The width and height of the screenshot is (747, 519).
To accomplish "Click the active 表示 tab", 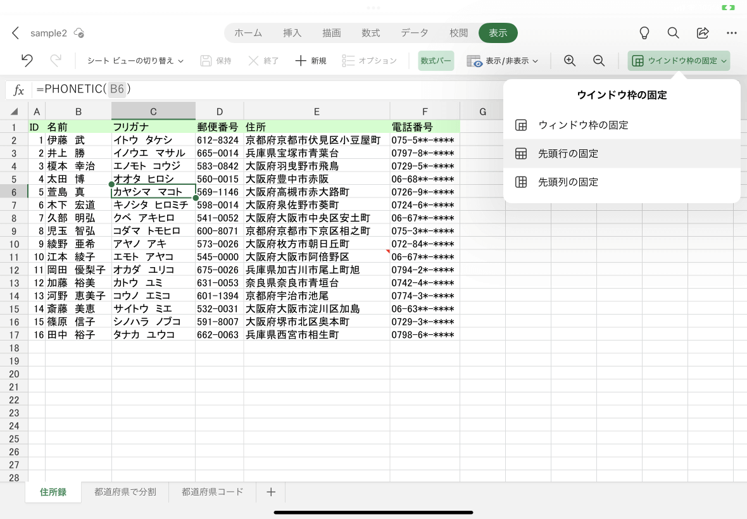I will tap(498, 33).
